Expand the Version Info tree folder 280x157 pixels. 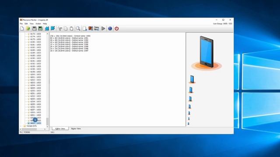pos(21,126)
